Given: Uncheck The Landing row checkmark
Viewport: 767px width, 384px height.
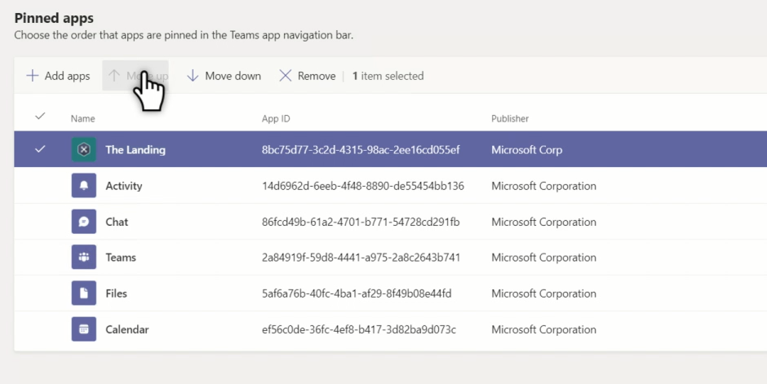Looking at the screenshot, I should coord(40,150).
